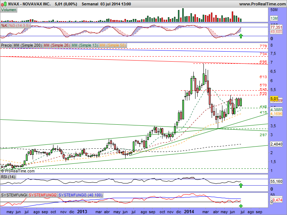Click the 4,3885 moving average value tag
Image resolution: width=287 pixels, height=215 pixels.
276,110
